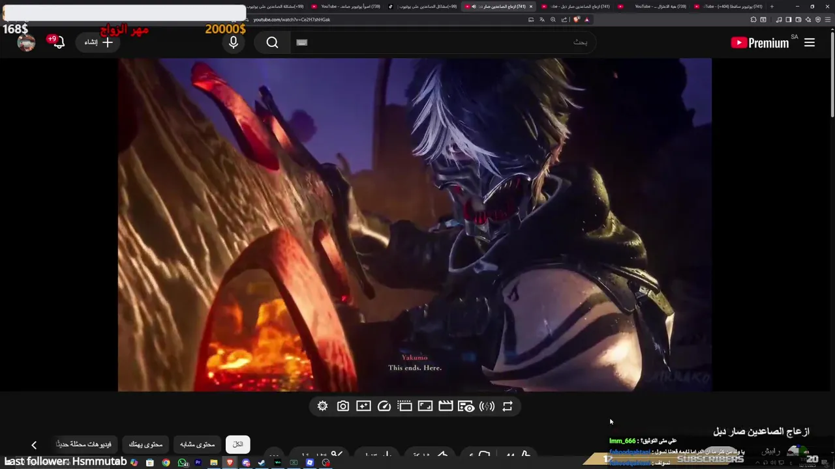Open Microsoft Store from the taskbar
The height and width of the screenshot is (469, 835).
tap(149, 462)
